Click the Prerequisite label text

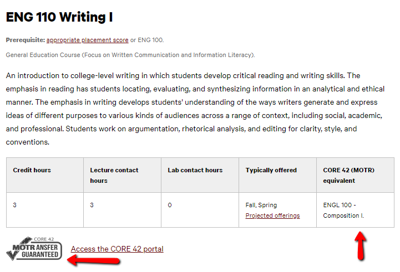(25, 40)
